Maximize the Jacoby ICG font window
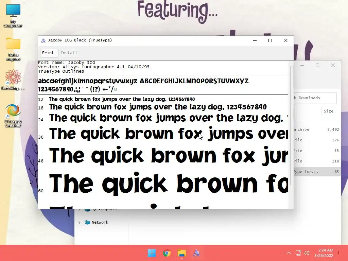This screenshot has width=348, height=261. [x=270, y=40]
